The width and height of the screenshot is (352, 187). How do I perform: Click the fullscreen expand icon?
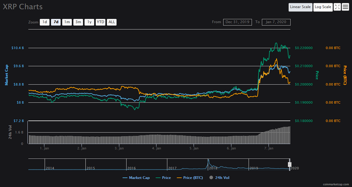(x=337, y=7)
